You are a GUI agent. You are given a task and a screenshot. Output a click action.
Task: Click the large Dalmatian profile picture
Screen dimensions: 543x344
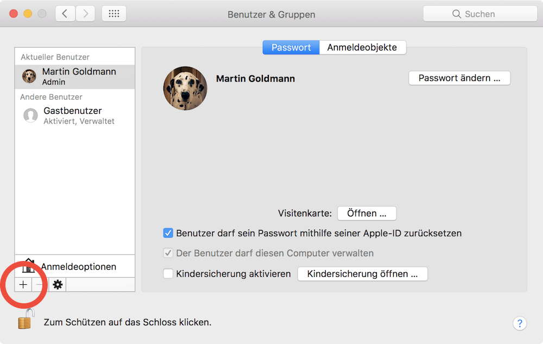[x=185, y=88]
